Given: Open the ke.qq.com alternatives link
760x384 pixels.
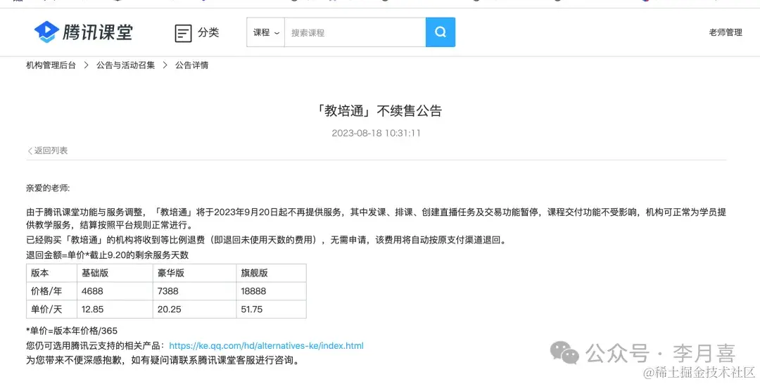Looking at the screenshot, I should [266, 346].
